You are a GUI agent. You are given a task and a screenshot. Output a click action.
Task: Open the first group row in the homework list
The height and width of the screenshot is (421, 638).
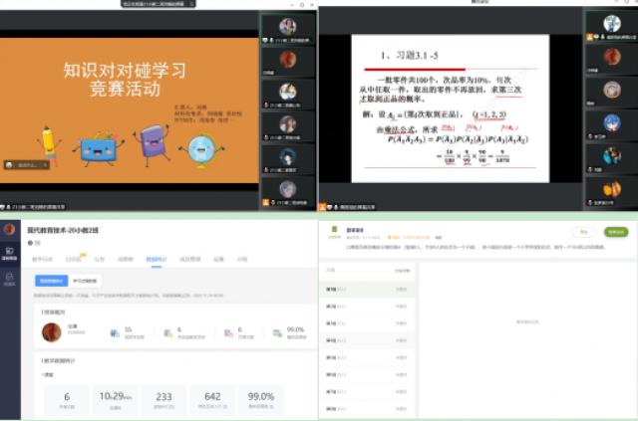pos(337,290)
